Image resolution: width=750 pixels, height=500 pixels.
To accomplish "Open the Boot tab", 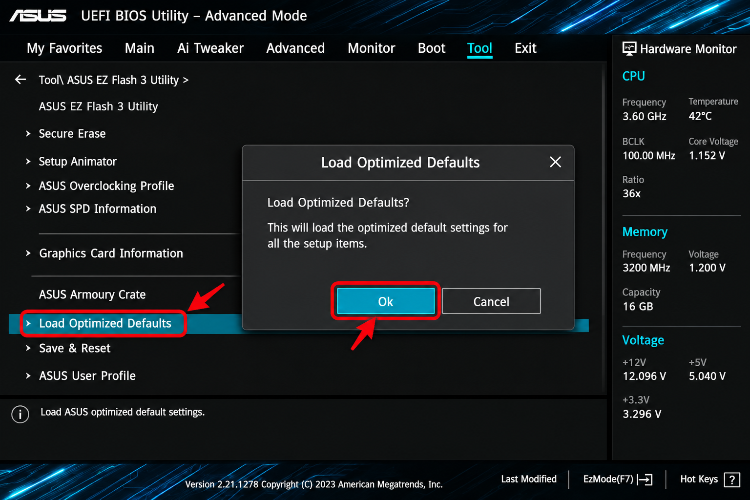I will [x=432, y=48].
